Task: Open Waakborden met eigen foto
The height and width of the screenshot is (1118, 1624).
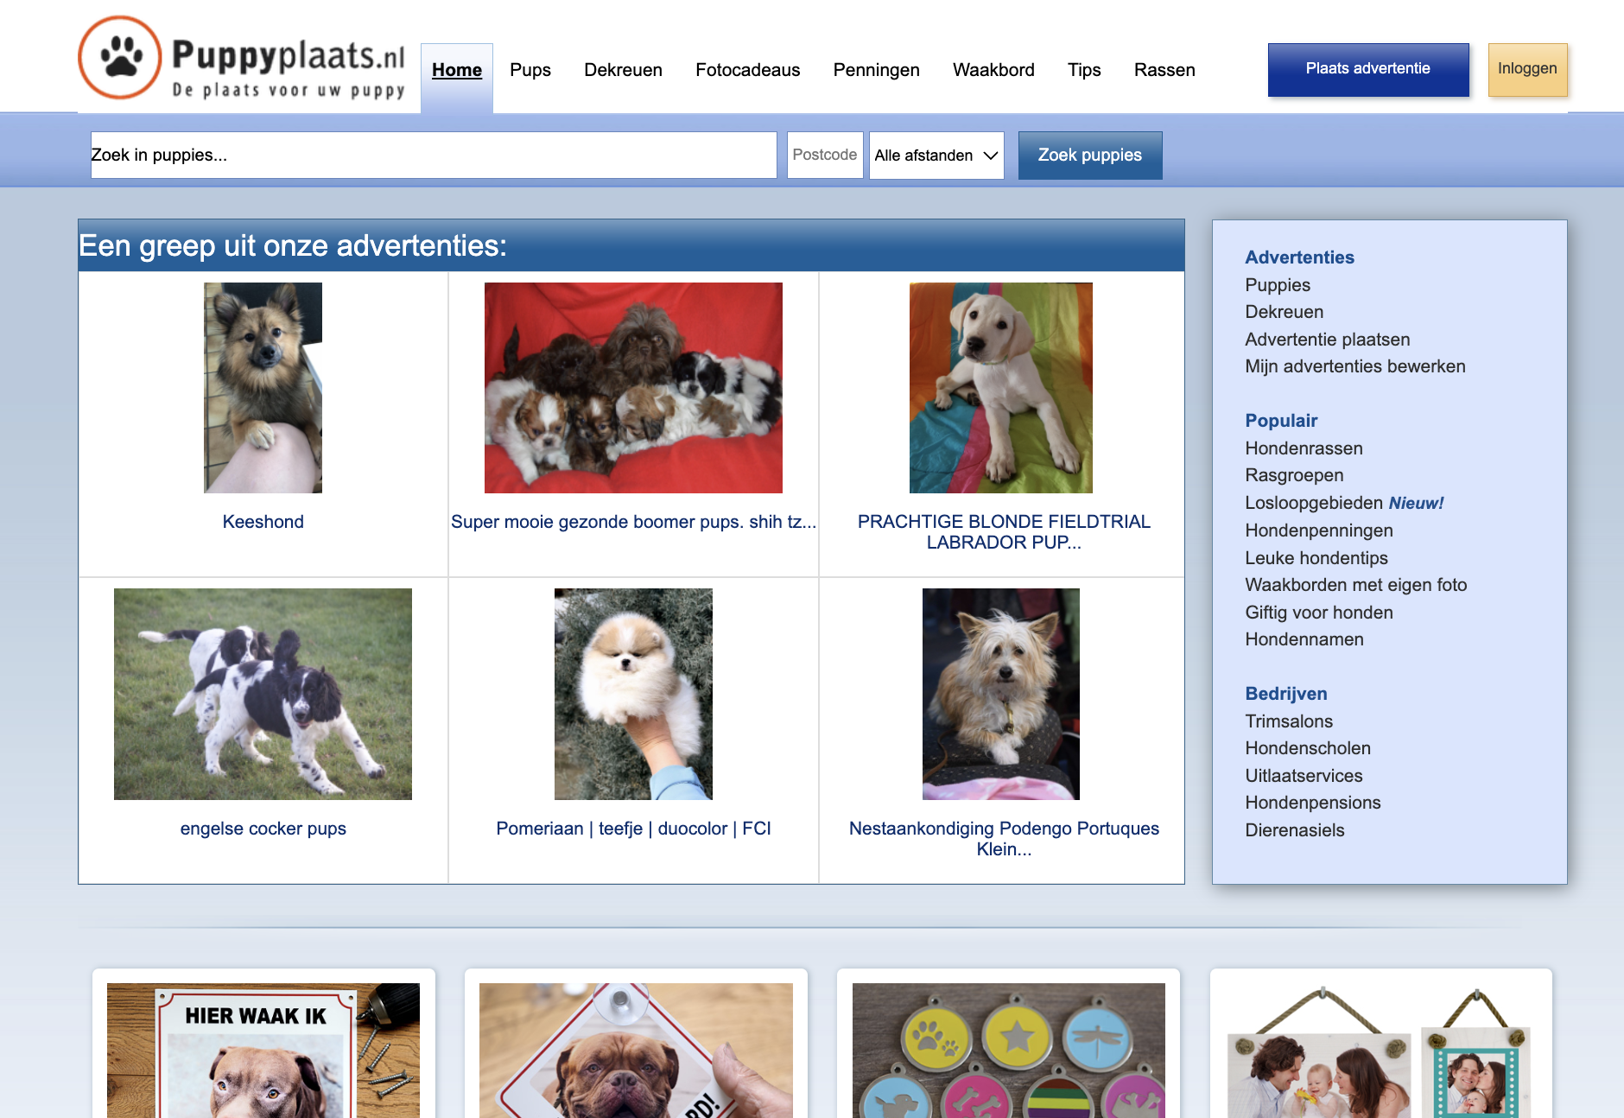Action: click(1355, 585)
